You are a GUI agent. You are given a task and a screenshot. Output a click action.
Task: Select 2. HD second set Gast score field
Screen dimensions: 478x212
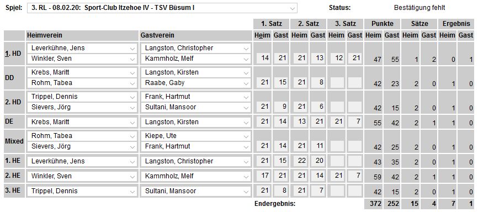[x=318, y=107]
